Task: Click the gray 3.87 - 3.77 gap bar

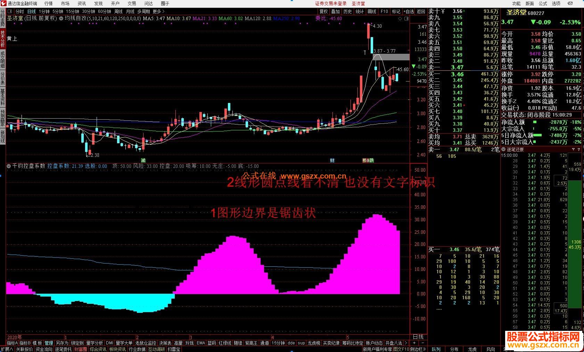Action: click(391, 57)
